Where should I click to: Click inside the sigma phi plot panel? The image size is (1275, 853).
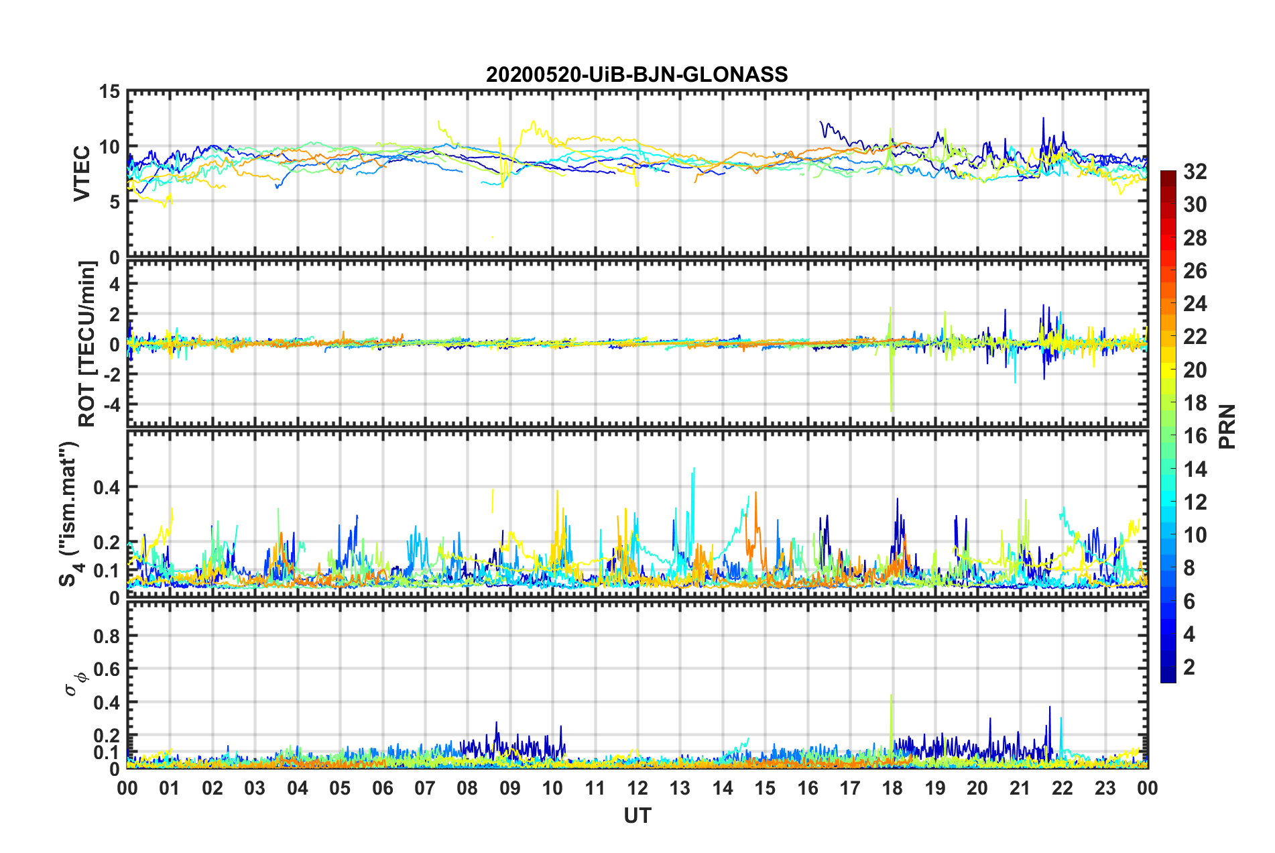tap(637, 685)
